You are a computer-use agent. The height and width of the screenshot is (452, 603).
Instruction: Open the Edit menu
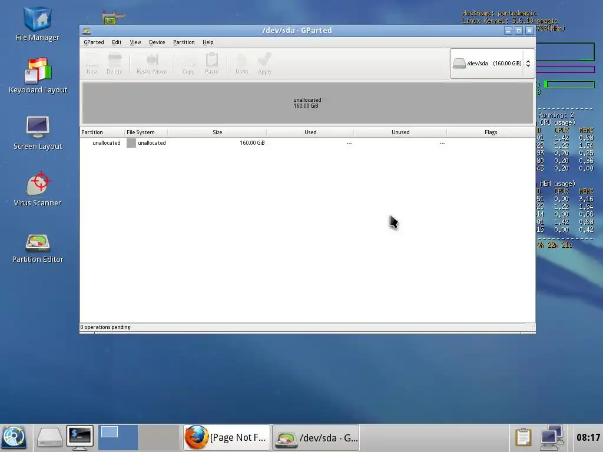pos(117,42)
